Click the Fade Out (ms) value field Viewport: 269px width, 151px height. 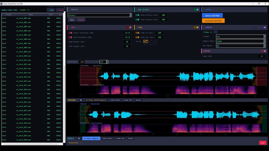point(159,37)
